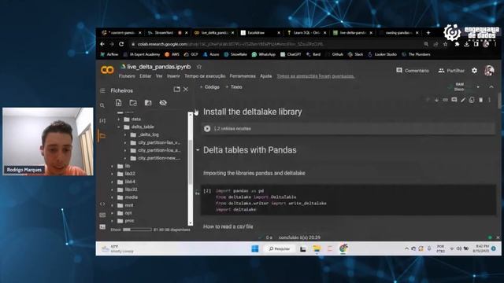Click the disk usage bar
The image size is (504, 283).
(137, 230)
